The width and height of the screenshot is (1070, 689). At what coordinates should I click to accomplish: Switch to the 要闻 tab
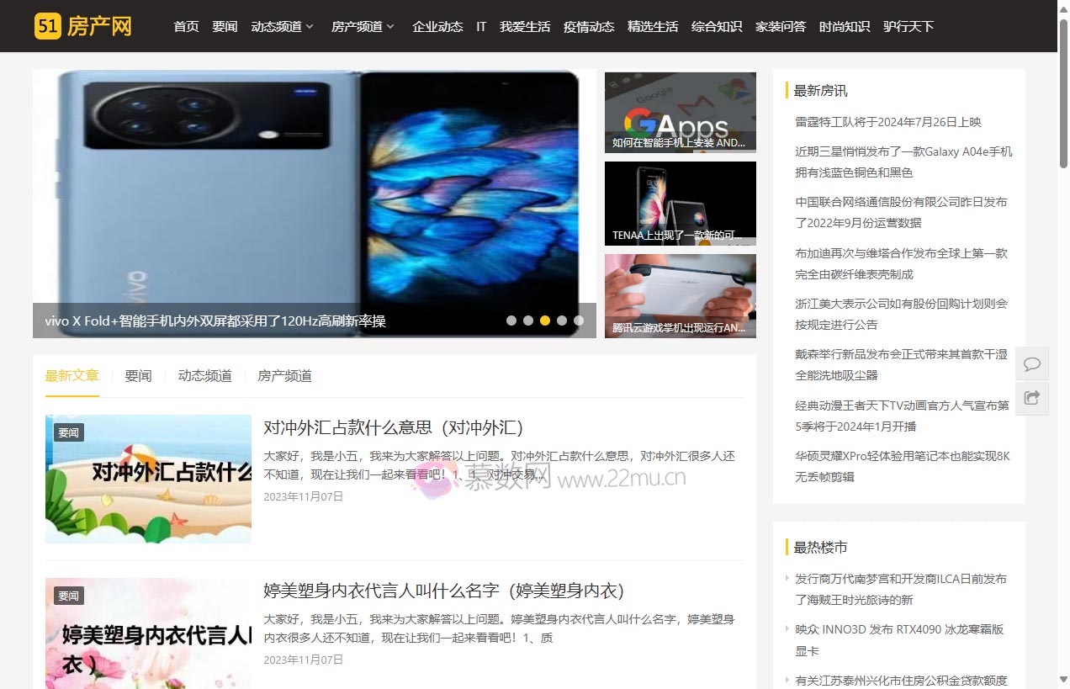(138, 376)
